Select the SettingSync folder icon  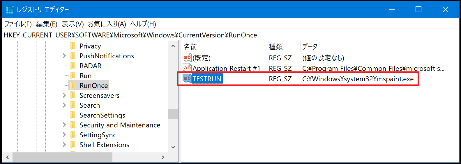point(73,135)
